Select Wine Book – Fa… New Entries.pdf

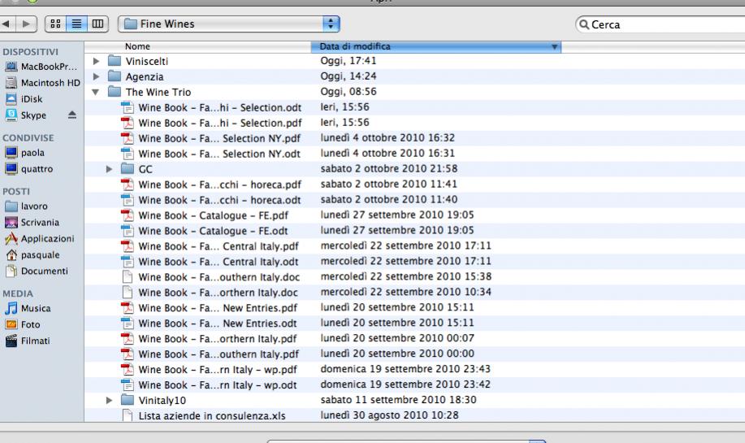210,307
